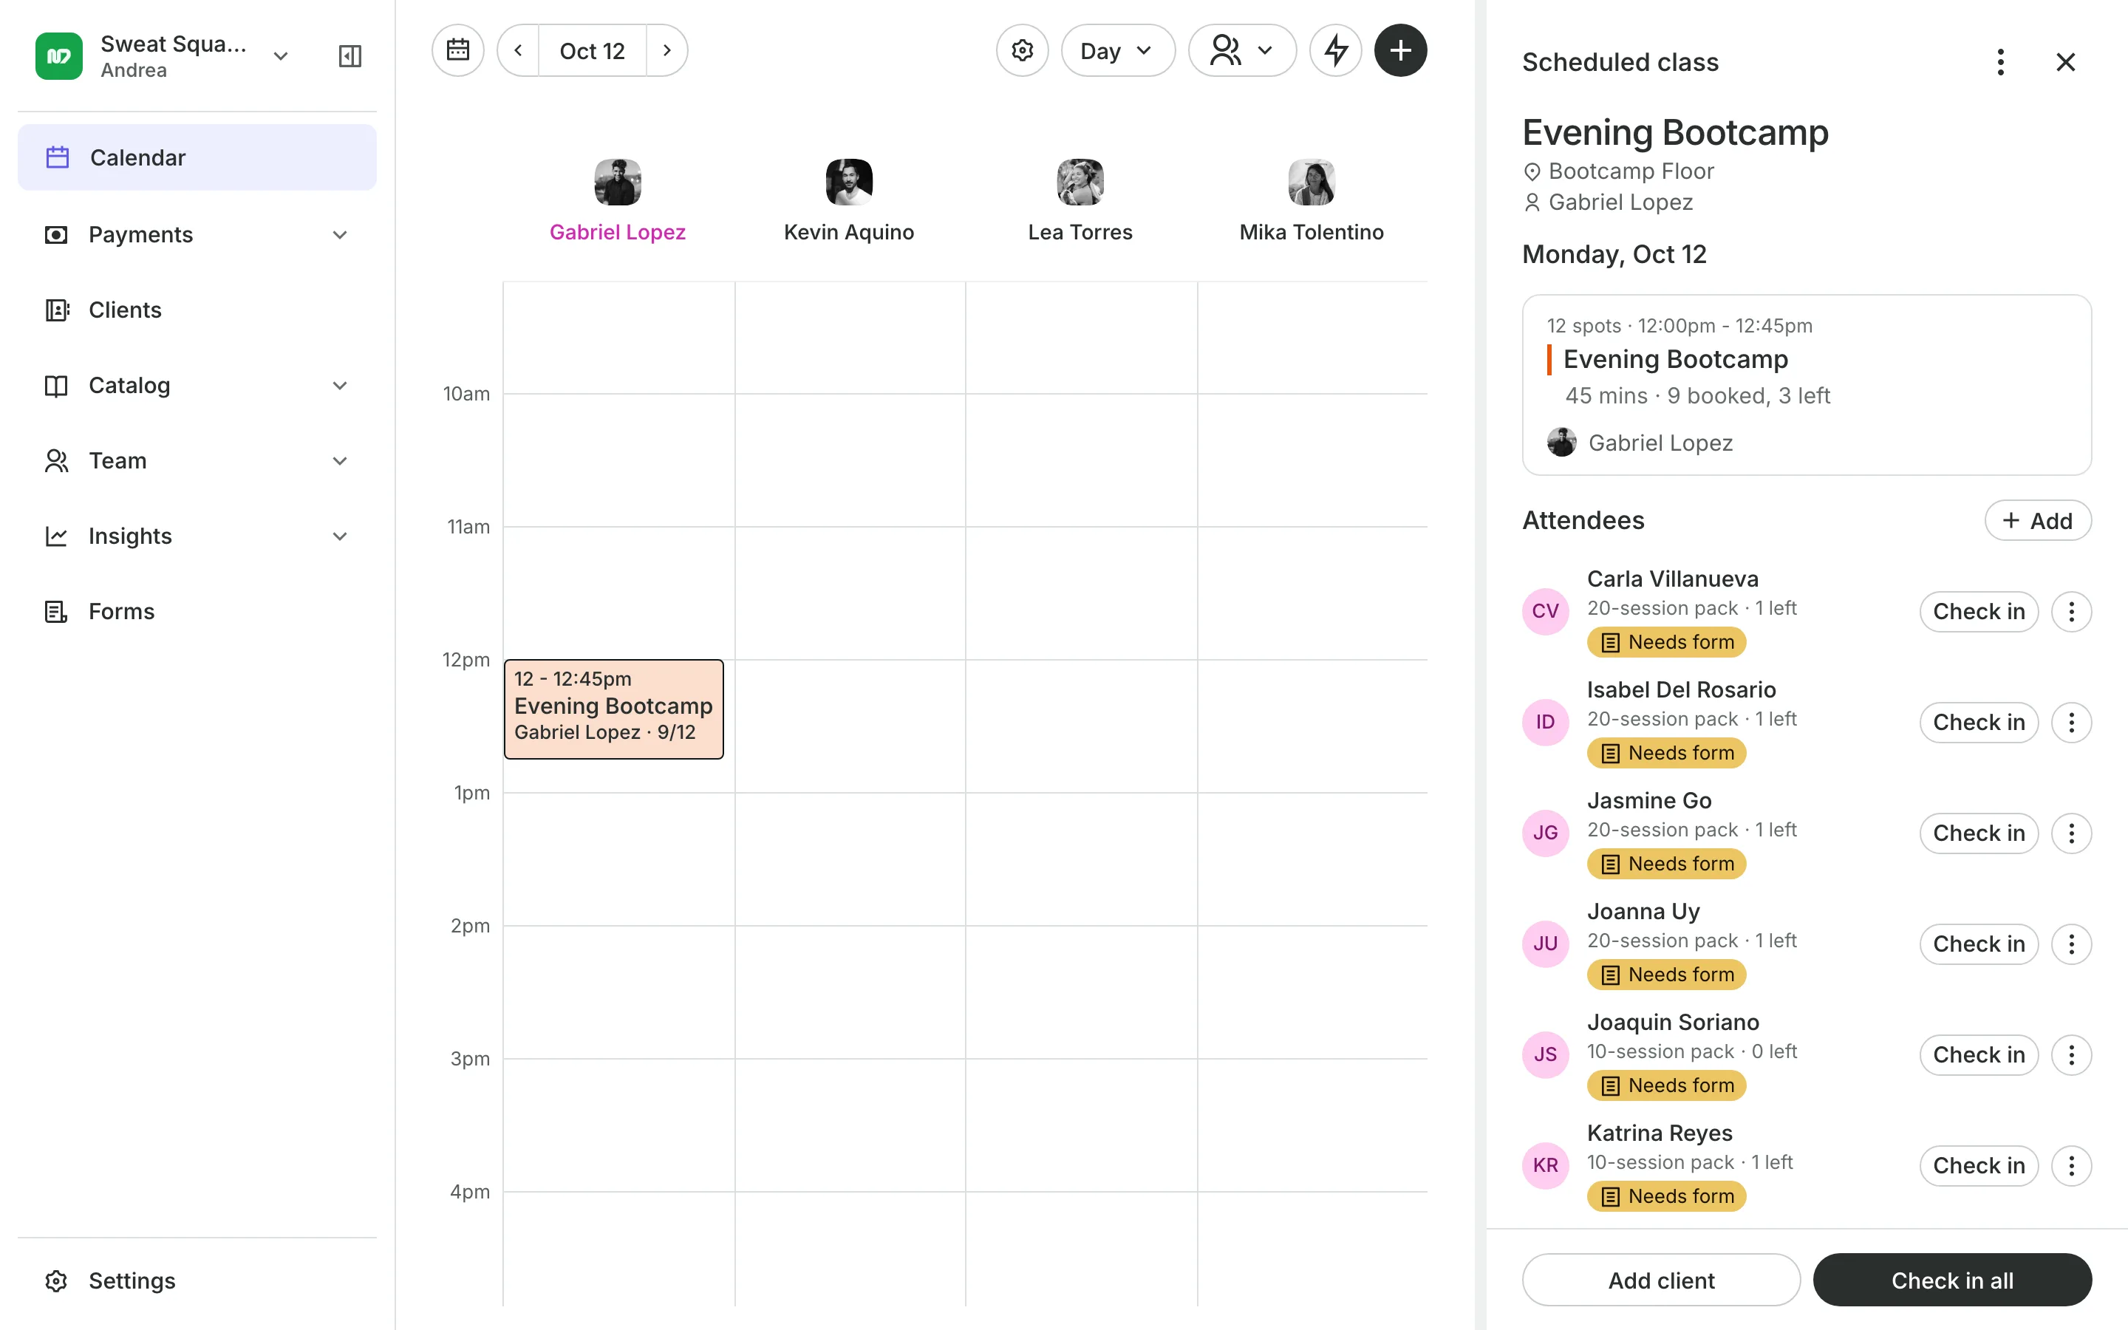Select Kevin Aquino's avatar column header
The height and width of the screenshot is (1330, 2128).
tap(848, 182)
